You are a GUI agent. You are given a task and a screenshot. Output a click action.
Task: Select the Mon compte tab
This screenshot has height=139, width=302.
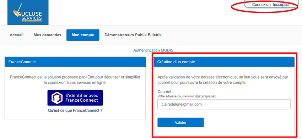tap(83, 35)
